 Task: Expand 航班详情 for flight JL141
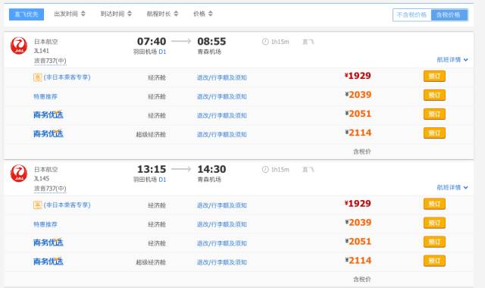452,60
